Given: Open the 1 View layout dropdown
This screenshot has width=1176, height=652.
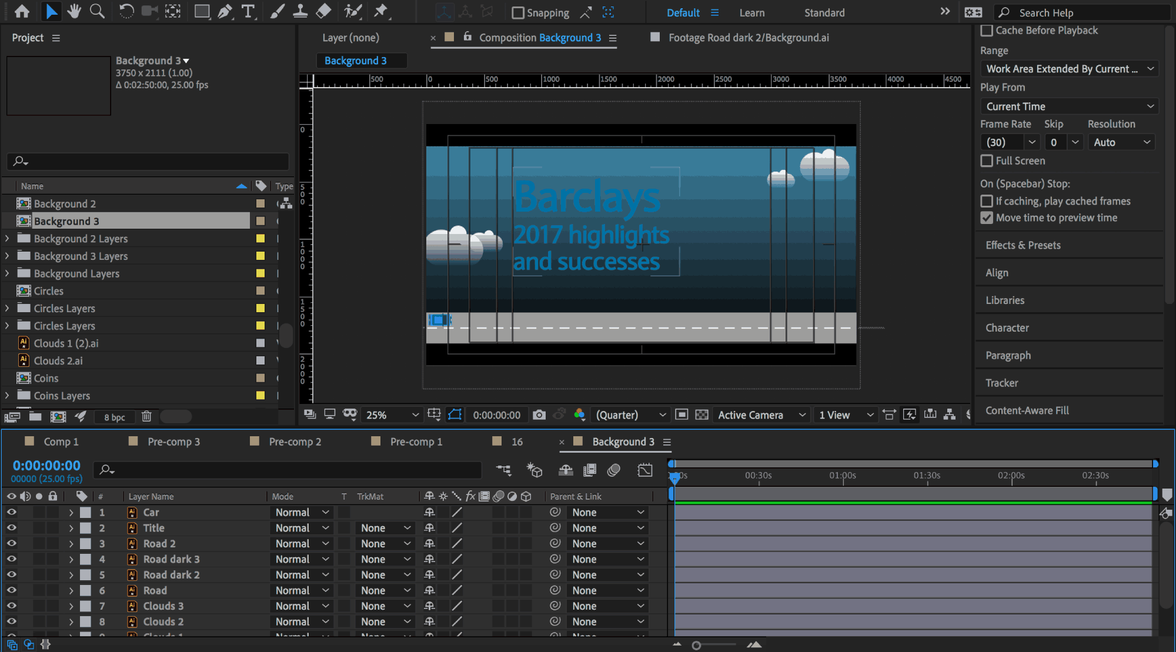Looking at the screenshot, I should pos(846,415).
